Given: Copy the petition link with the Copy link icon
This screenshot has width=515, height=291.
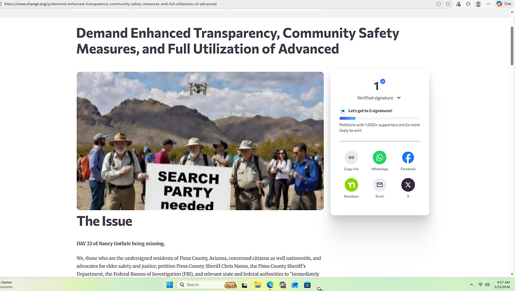Looking at the screenshot, I should coord(351,158).
